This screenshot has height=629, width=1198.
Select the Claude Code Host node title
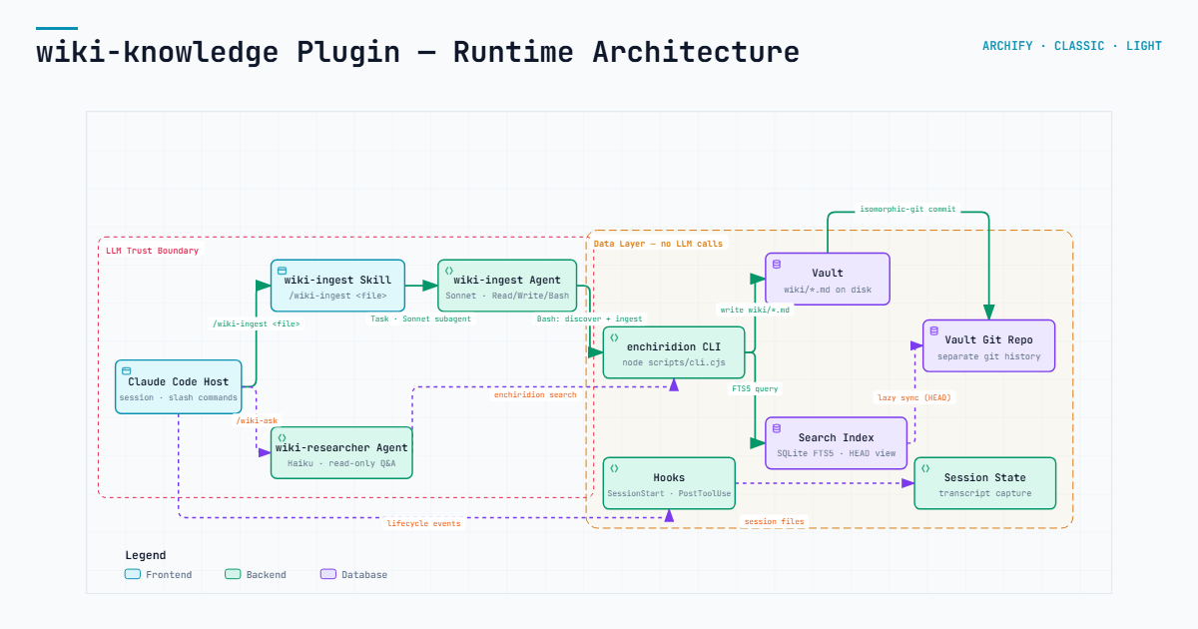(x=179, y=381)
